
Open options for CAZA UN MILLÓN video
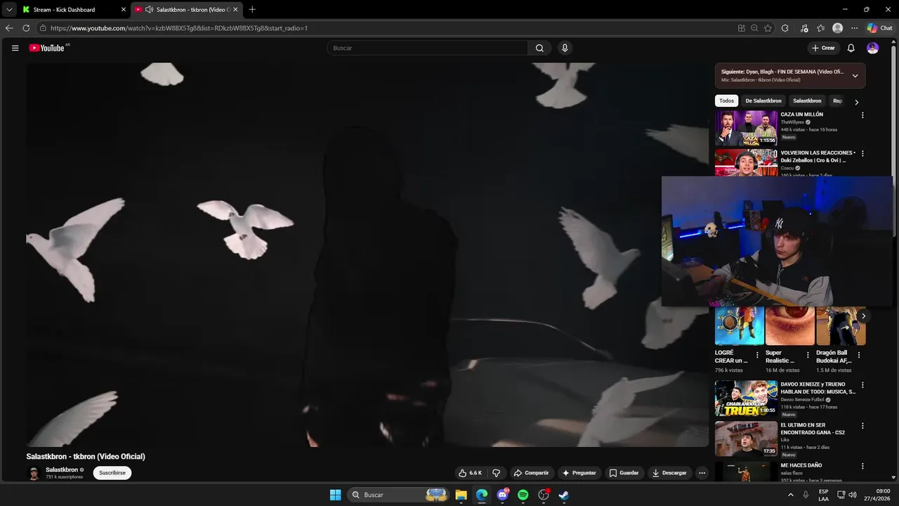(862, 115)
